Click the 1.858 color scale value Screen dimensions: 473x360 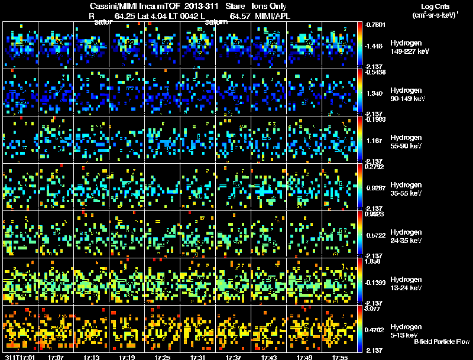coord(372,261)
